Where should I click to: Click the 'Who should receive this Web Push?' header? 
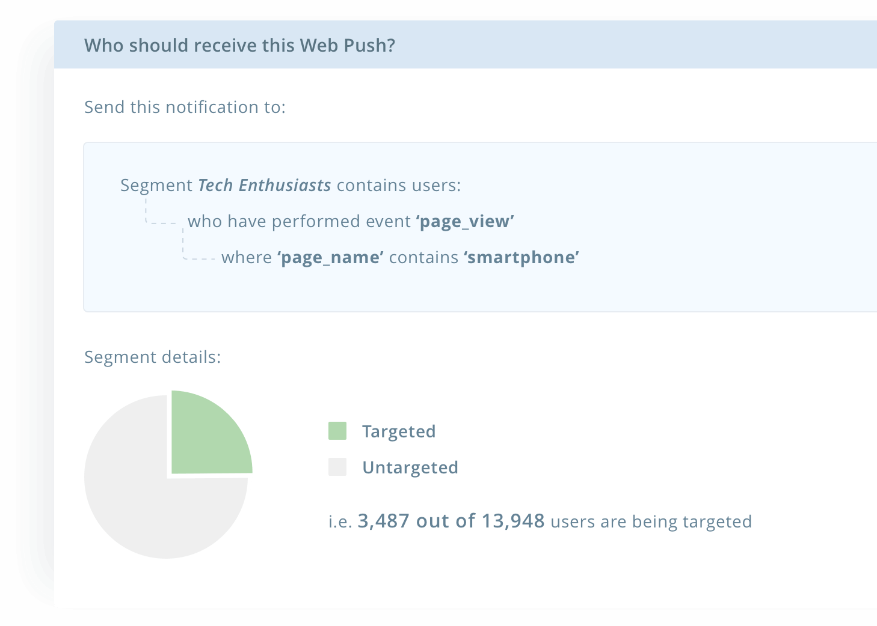(240, 45)
